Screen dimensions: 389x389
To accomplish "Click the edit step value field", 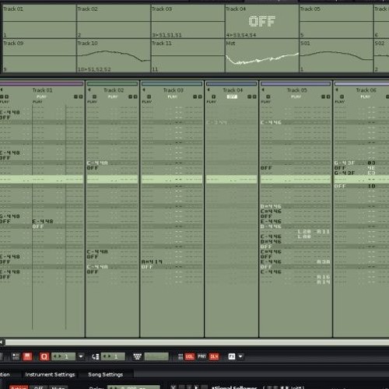I will coord(113,356).
